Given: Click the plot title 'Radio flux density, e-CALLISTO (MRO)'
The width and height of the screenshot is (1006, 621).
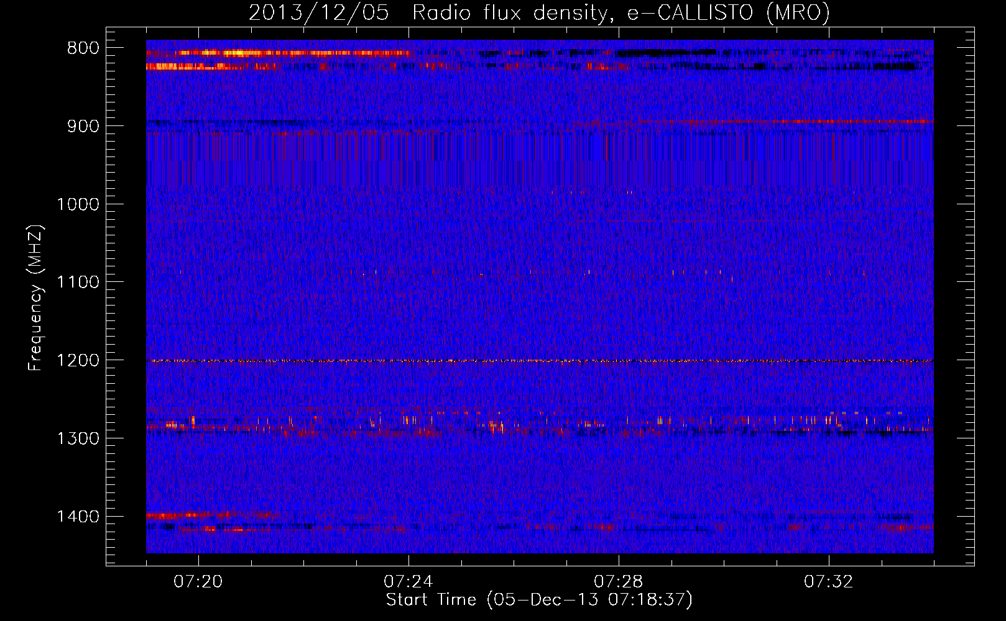Looking at the screenshot, I should 621,12.
